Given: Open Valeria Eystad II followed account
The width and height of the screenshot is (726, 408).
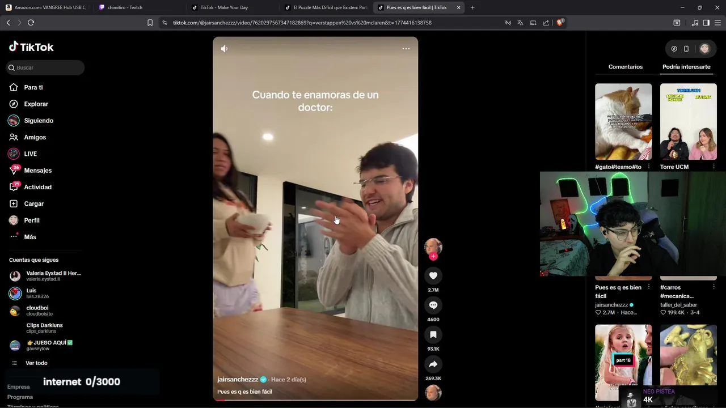Looking at the screenshot, I should [45, 276].
